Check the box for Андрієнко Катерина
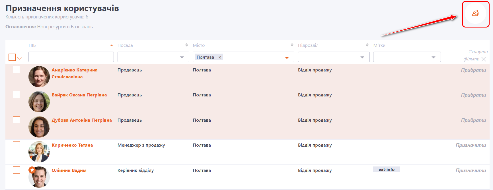 (x=17, y=70)
